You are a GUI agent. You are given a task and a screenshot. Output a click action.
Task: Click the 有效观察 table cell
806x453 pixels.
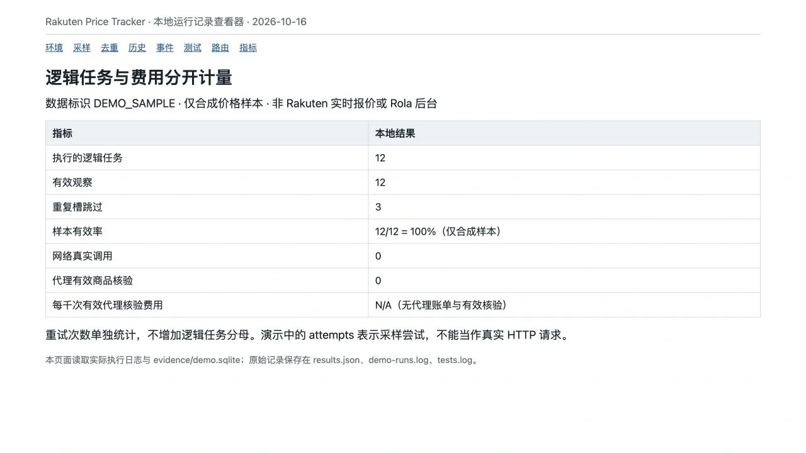tap(207, 182)
